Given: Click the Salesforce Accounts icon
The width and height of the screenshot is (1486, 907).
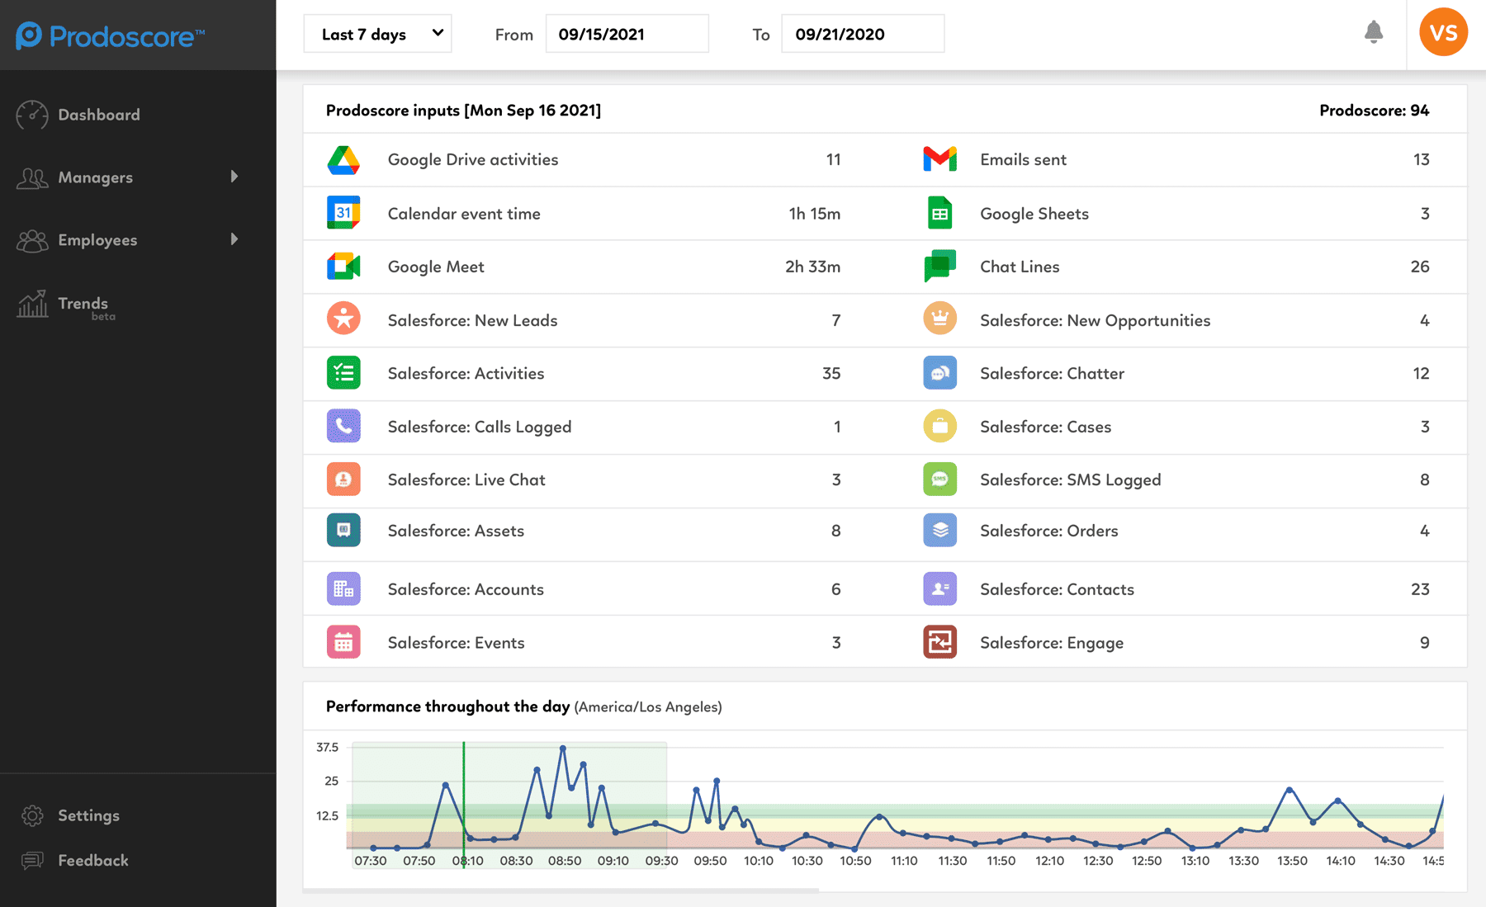Looking at the screenshot, I should point(343,589).
